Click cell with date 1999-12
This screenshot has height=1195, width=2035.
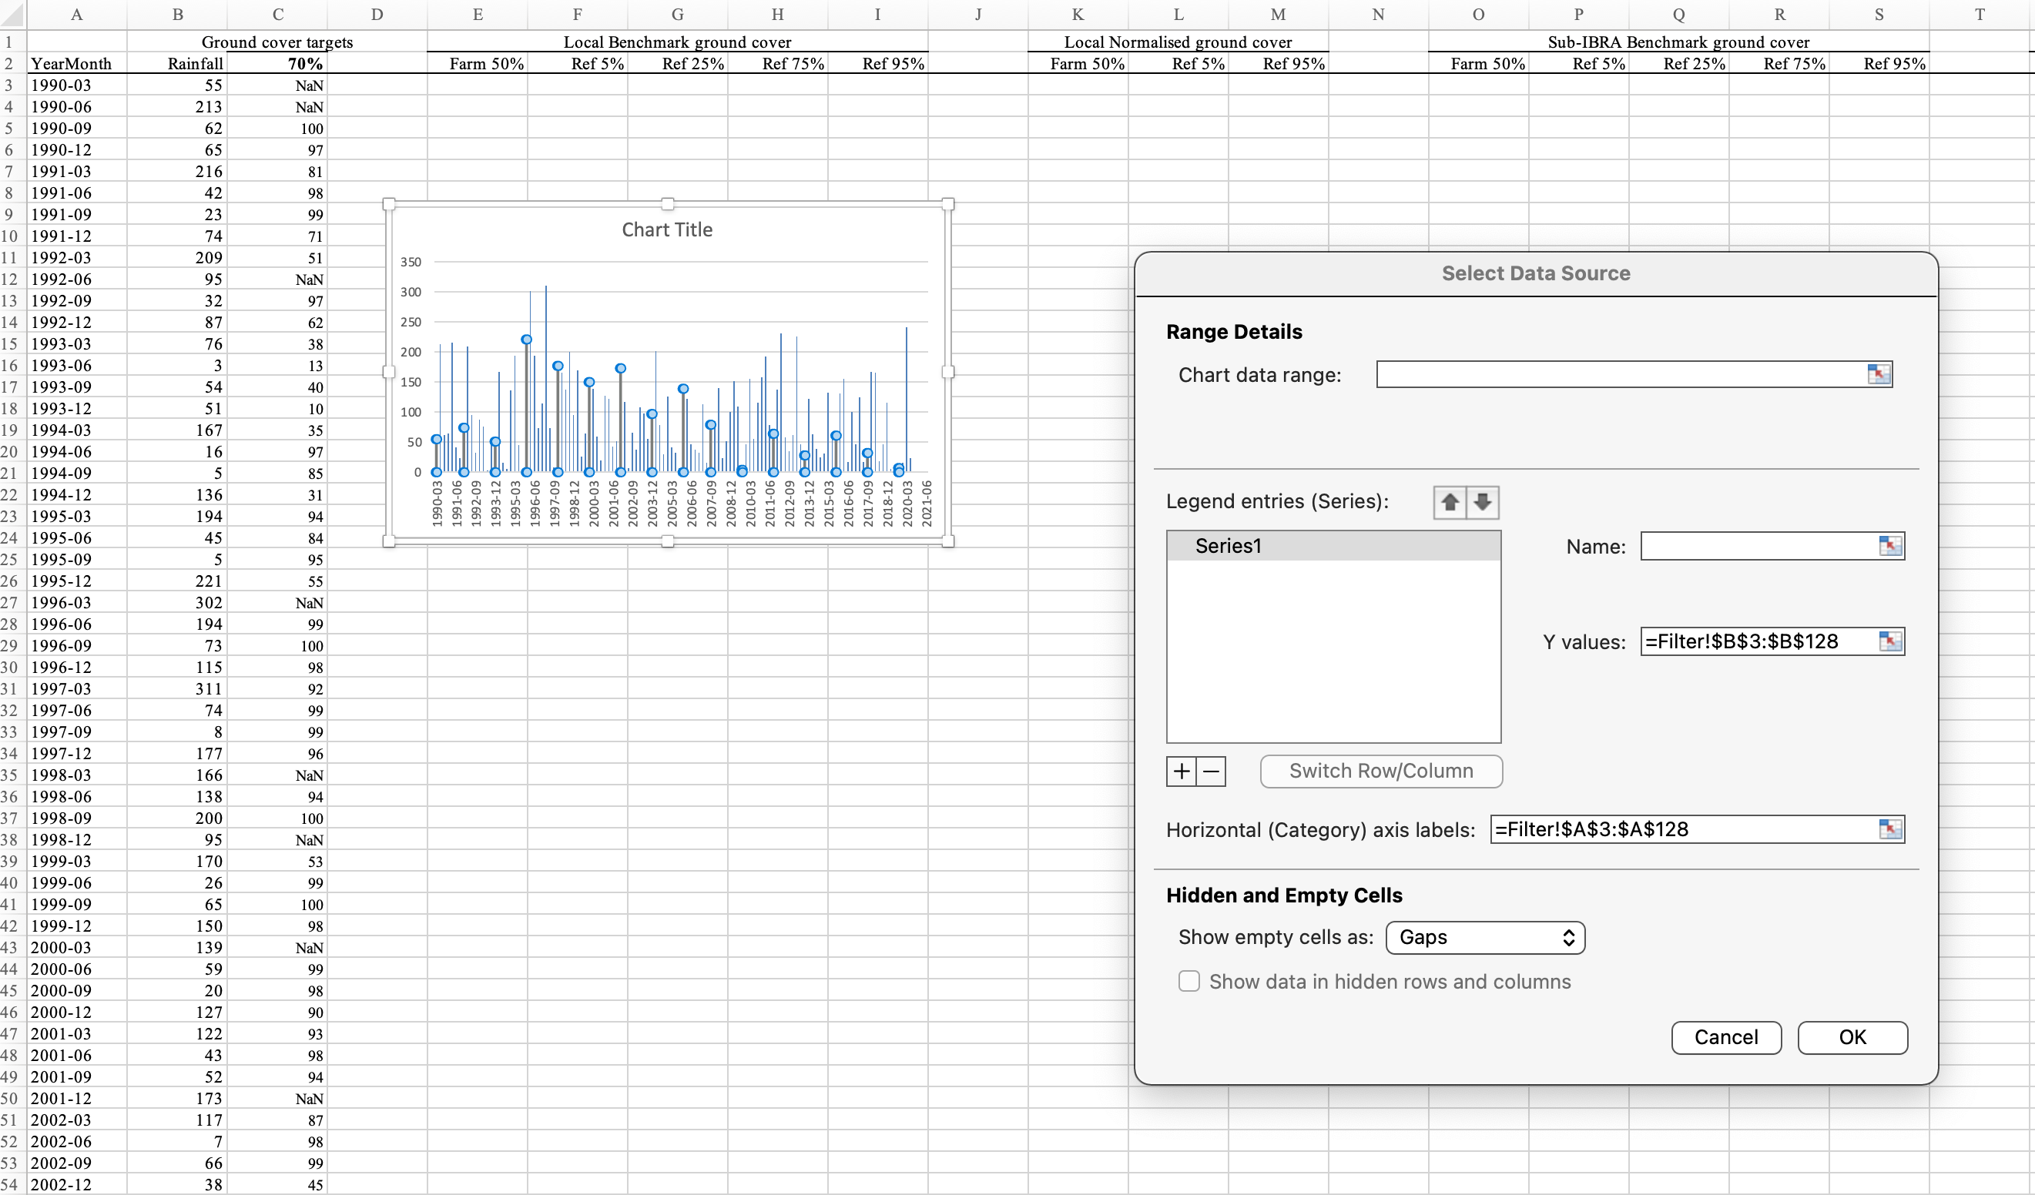point(77,926)
